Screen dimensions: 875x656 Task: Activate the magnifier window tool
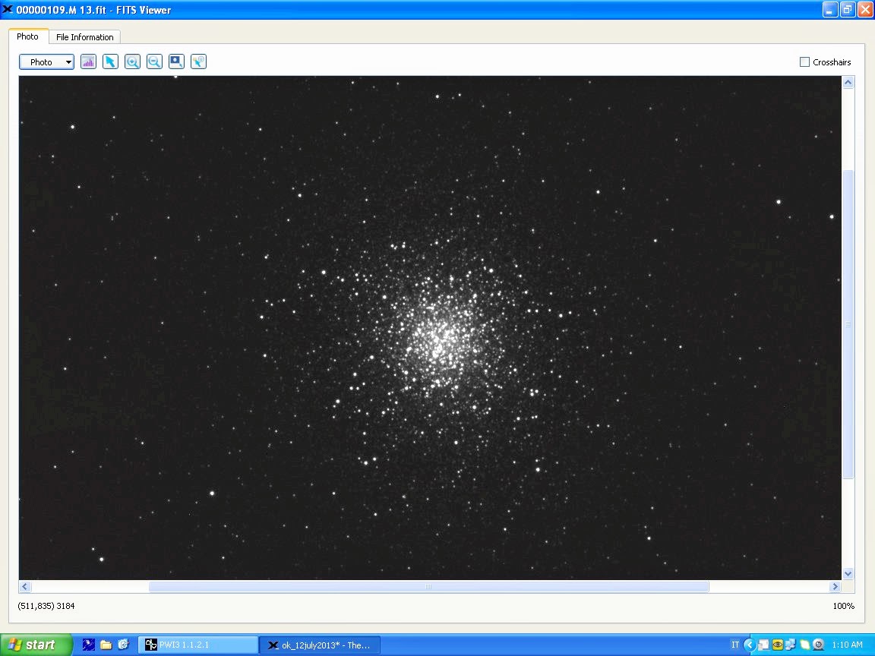tap(176, 62)
